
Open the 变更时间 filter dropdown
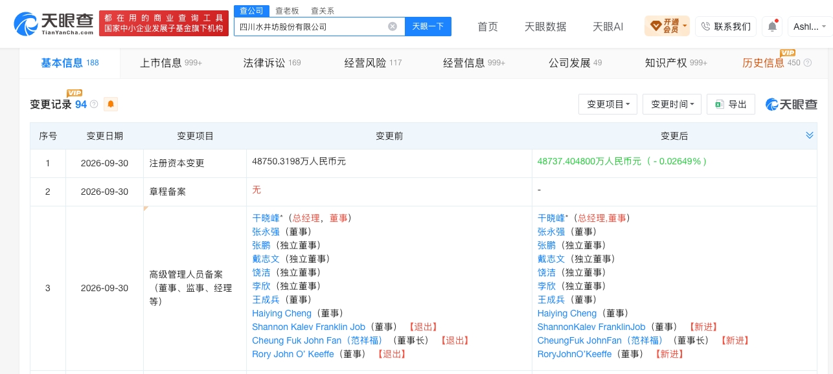pos(672,104)
